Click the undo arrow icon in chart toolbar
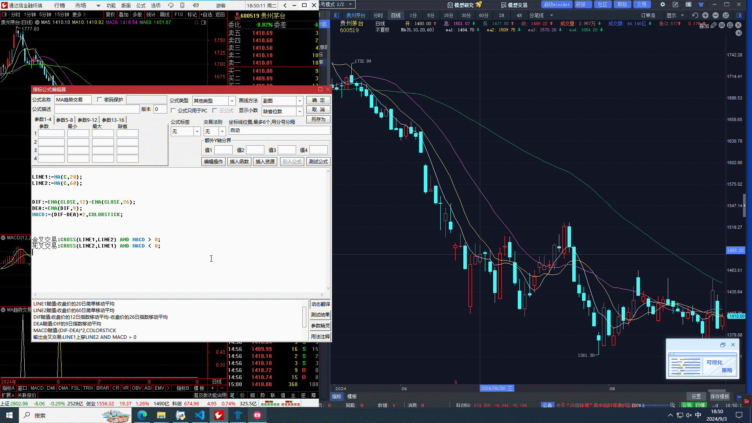 click(x=695, y=15)
